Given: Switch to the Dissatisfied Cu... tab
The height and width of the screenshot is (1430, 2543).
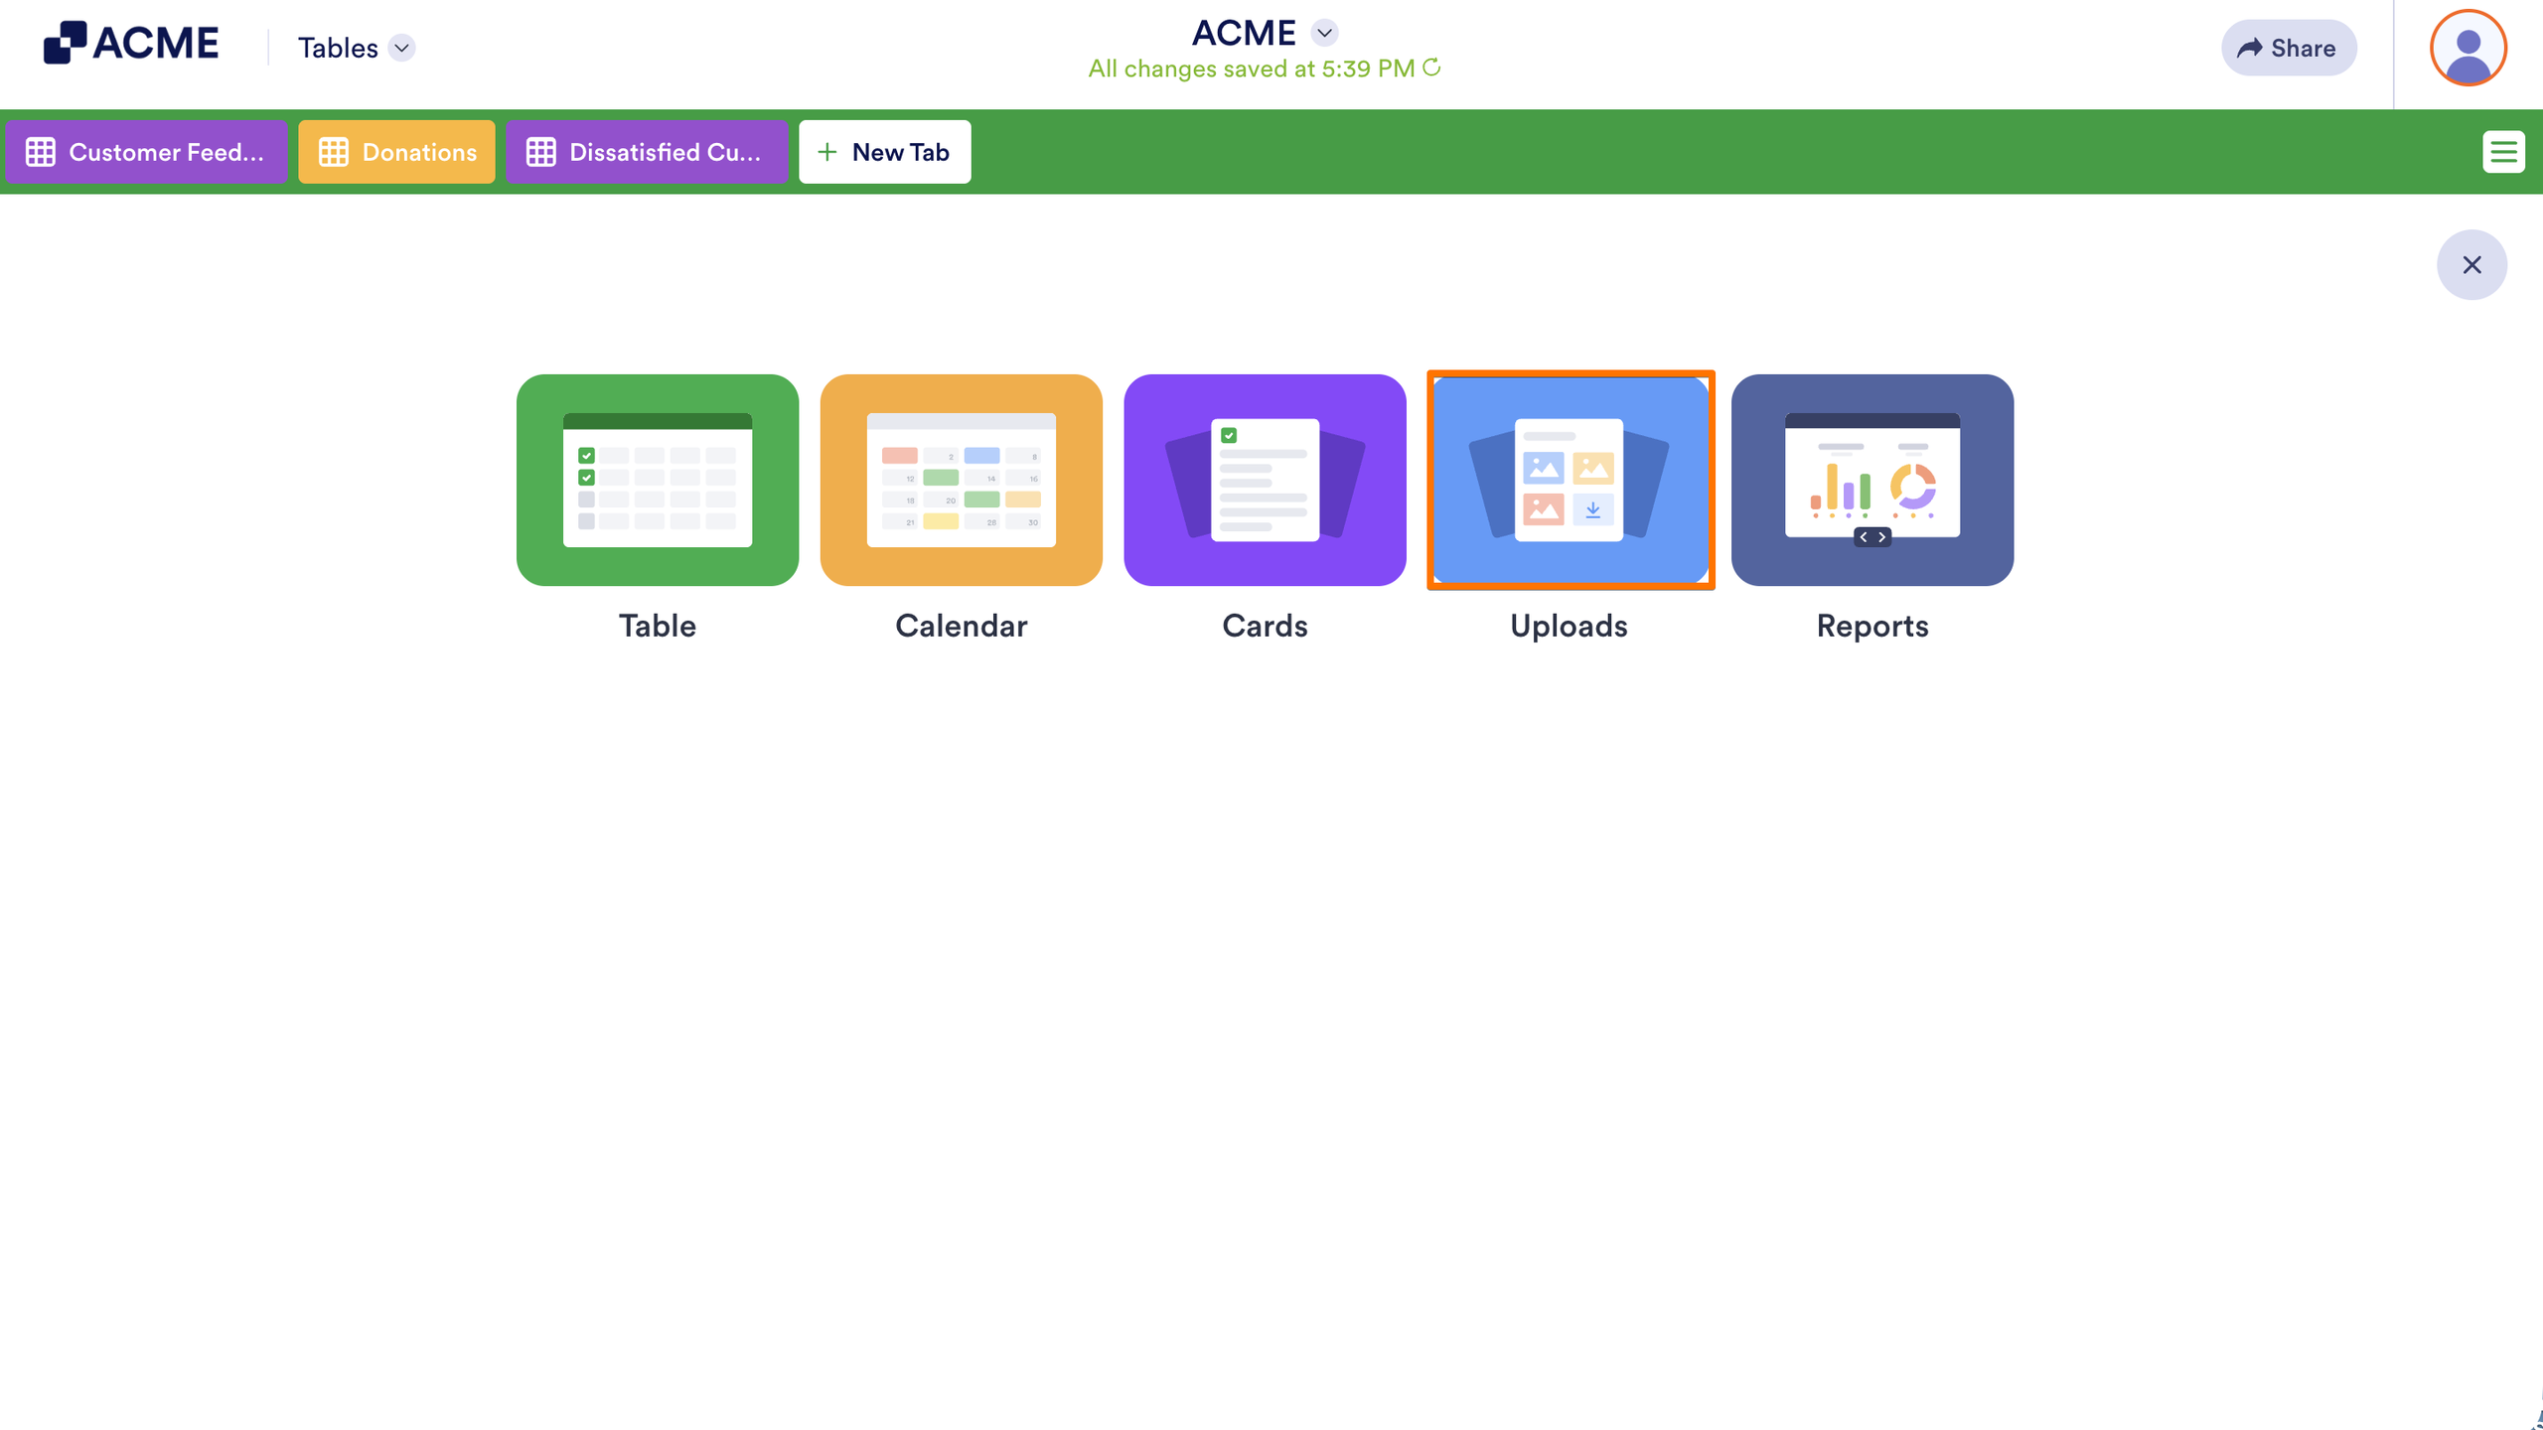Looking at the screenshot, I should tap(647, 152).
